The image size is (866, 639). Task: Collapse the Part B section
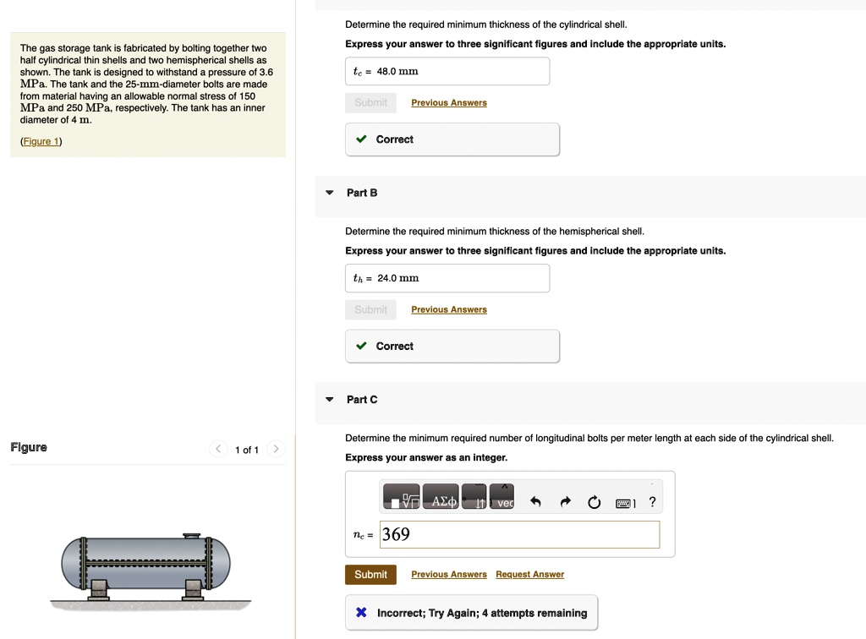(x=330, y=193)
